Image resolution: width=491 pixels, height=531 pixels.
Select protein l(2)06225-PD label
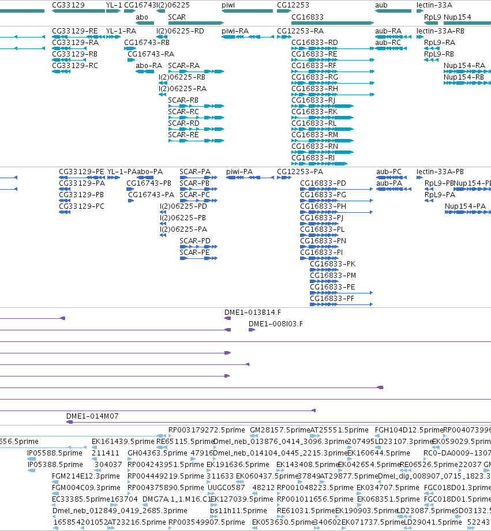(183, 206)
